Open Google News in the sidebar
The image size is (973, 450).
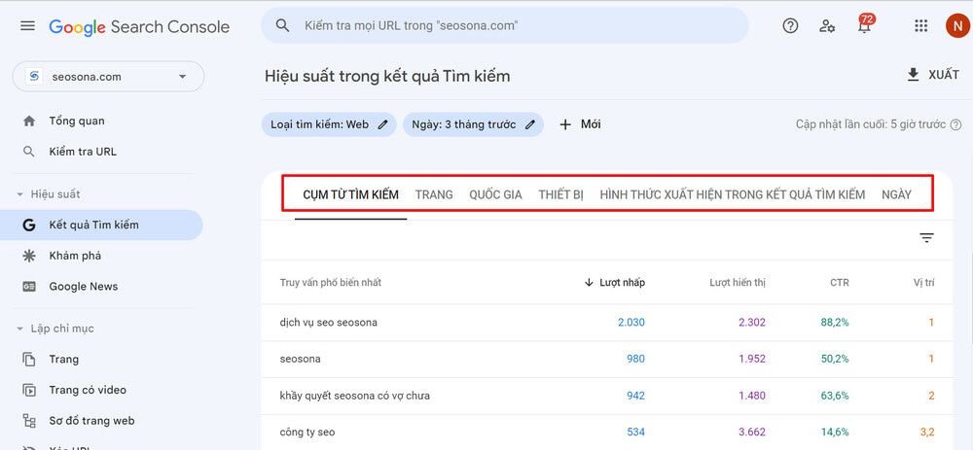point(83,287)
